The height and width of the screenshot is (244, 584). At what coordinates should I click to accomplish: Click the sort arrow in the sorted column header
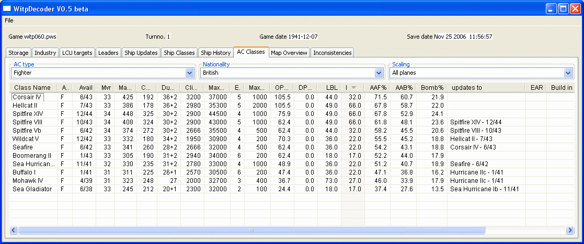pos(354,88)
